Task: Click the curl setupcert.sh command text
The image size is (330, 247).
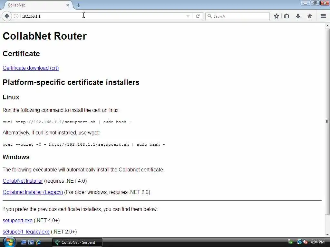Action: click(67, 122)
